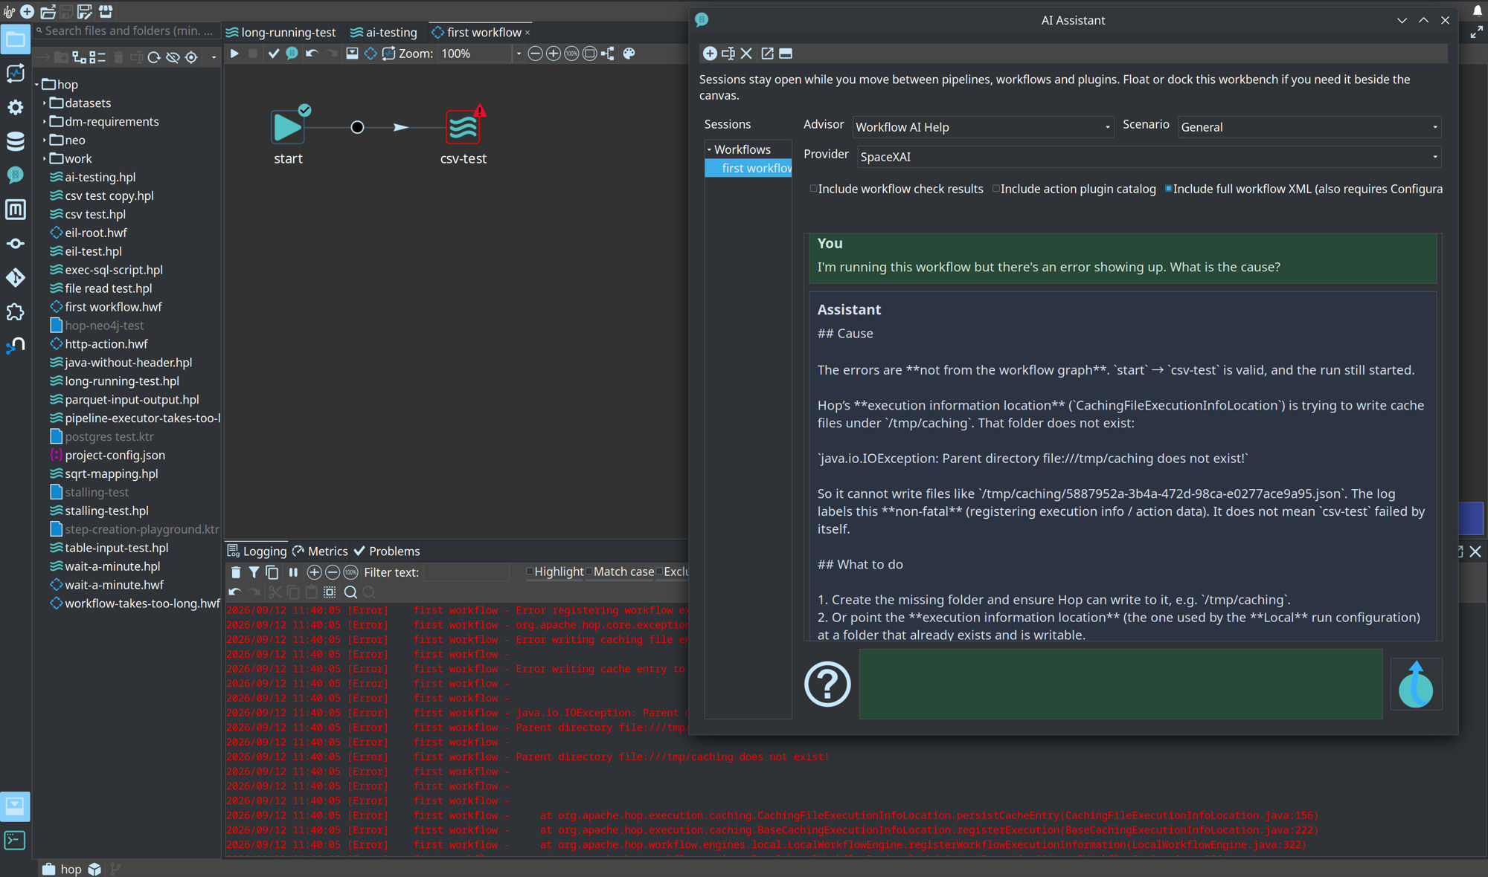Expand the work folder in tree
The image size is (1488, 877).
(x=45, y=159)
